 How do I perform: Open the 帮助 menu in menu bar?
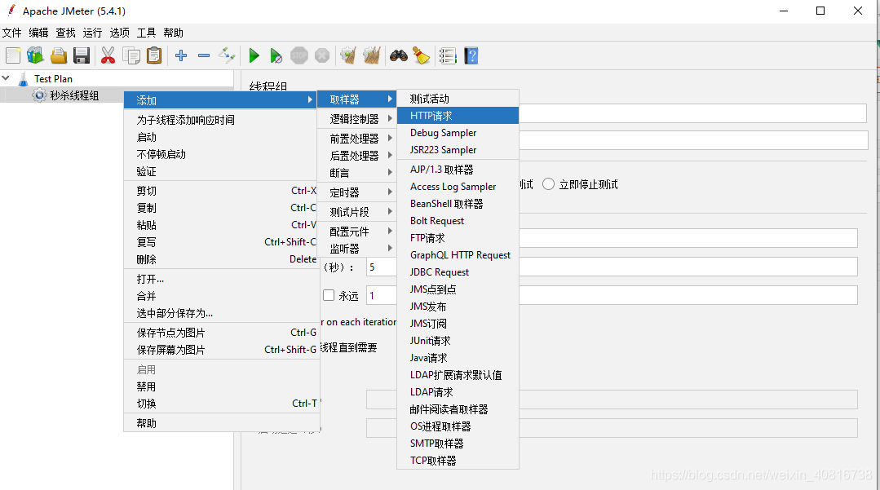[x=174, y=33]
